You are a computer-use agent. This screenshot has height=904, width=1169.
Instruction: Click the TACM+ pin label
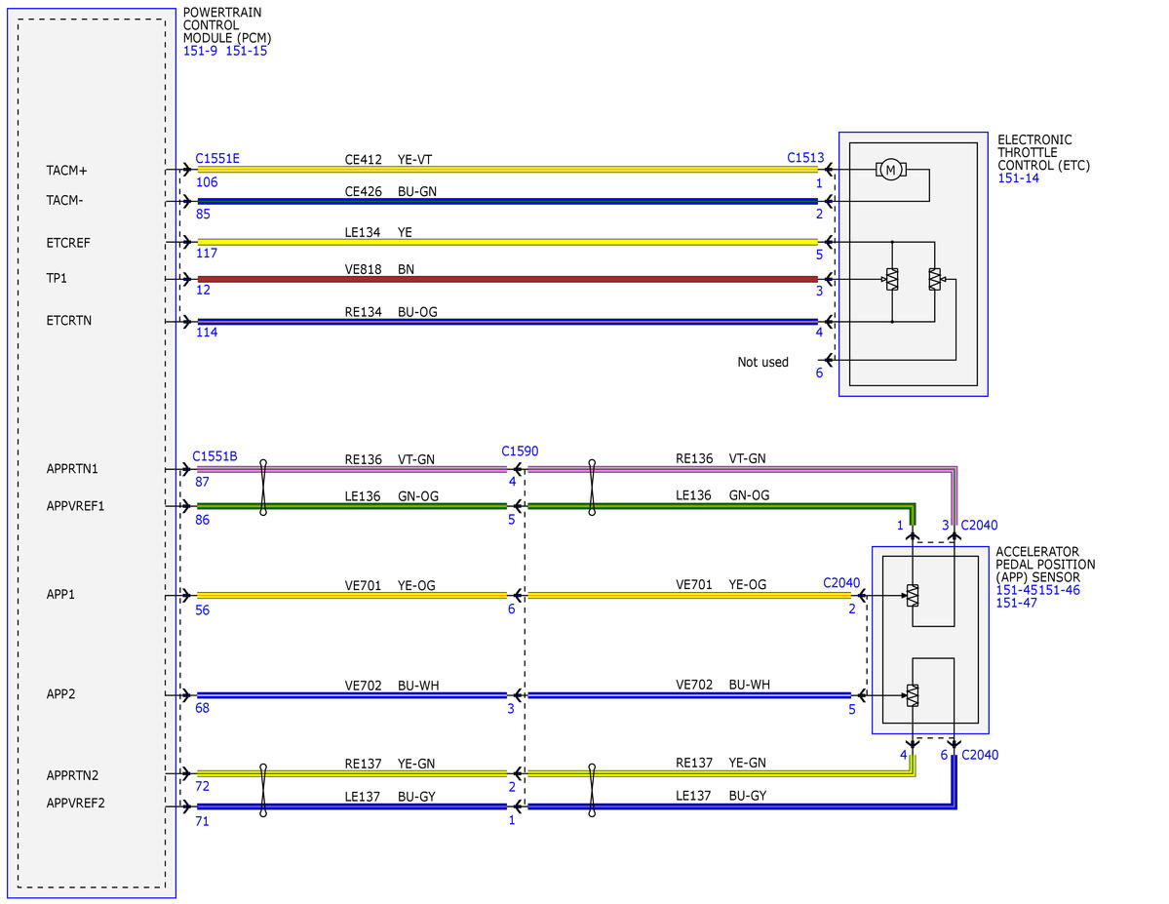66,170
